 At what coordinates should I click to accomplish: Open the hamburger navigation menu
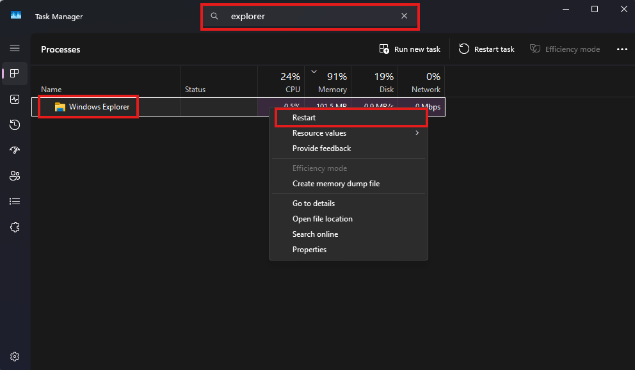(15, 48)
